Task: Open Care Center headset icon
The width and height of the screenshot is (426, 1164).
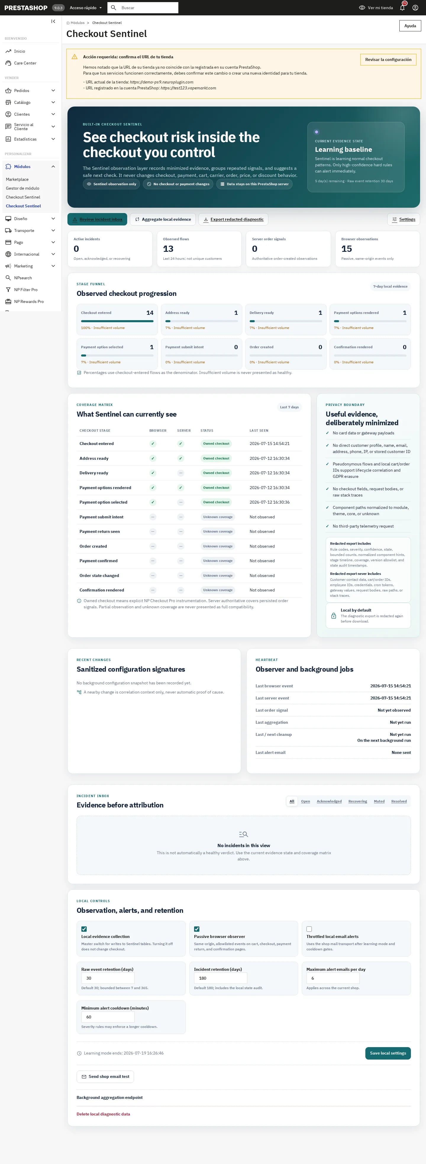Action: click(8, 63)
